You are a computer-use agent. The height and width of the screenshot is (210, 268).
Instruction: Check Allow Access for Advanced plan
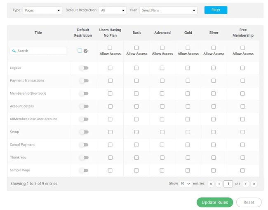click(x=162, y=48)
